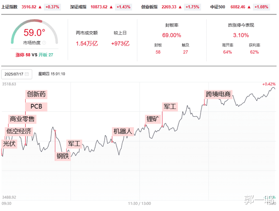
Task: Click the 钢铁 label on chart
Action: pos(62,156)
